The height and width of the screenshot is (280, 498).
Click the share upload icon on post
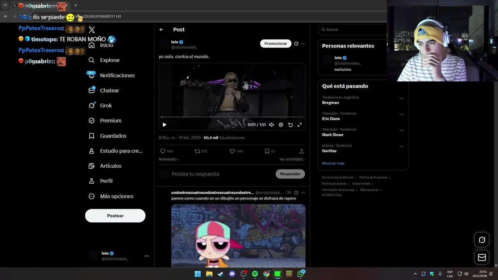[302, 151]
